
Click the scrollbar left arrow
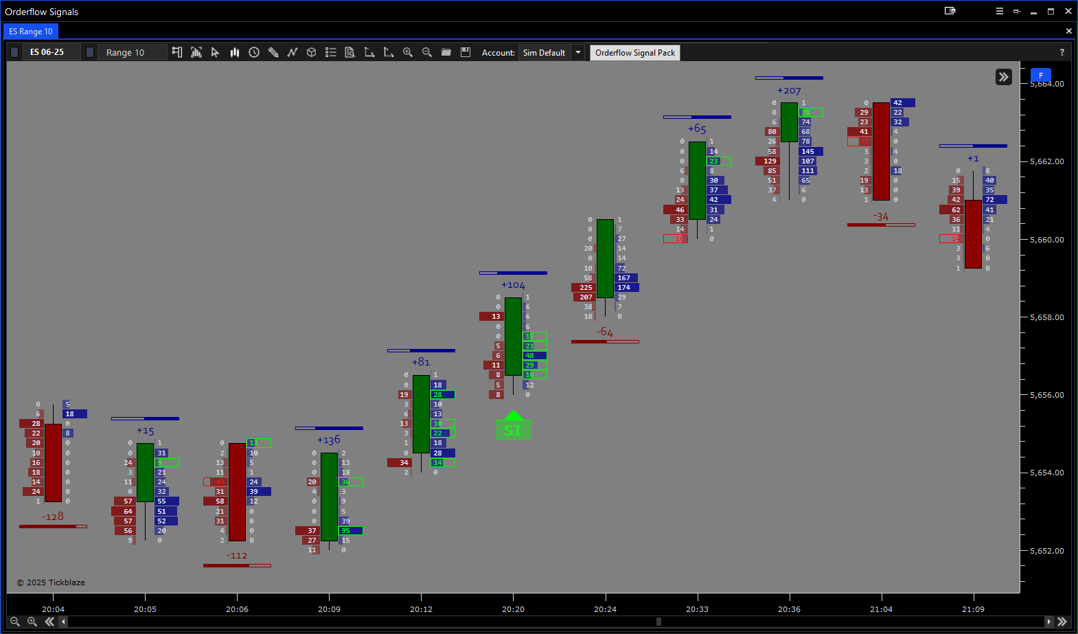tap(64, 622)
